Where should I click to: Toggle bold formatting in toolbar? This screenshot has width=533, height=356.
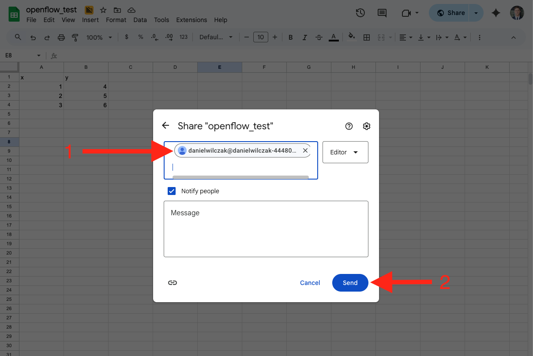point(290,37)
